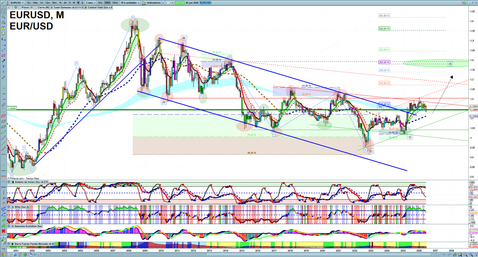Select the 5kU units view
Image resolution: width=478 pixels, height=257 pixels.
[100, 3]
